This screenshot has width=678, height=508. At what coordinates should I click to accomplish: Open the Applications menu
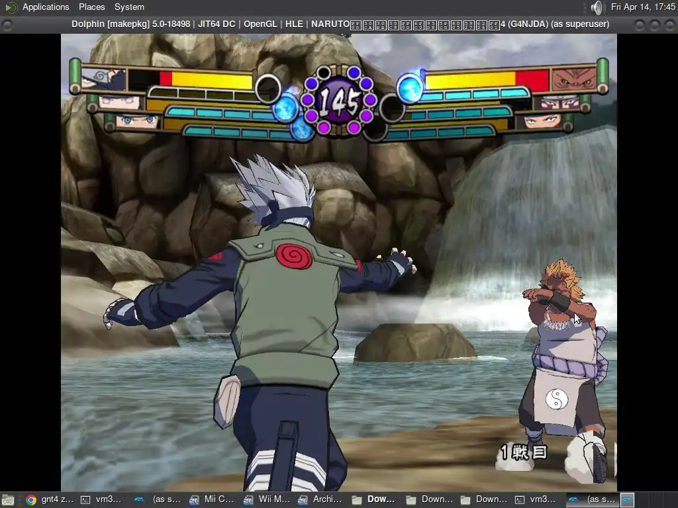pyautogui.click(x=46, y=7)
